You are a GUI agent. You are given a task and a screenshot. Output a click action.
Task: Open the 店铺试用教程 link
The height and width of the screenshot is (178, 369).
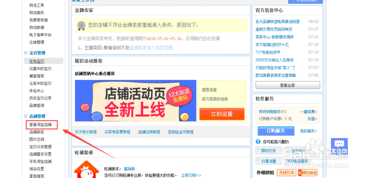149,132
